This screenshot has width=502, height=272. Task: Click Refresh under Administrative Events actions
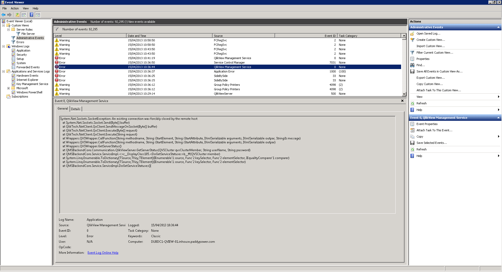[421, 103]
